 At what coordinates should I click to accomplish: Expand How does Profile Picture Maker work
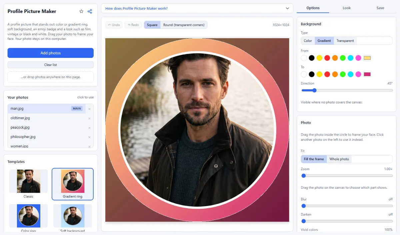pyautogui.click(x=197, y=8)
